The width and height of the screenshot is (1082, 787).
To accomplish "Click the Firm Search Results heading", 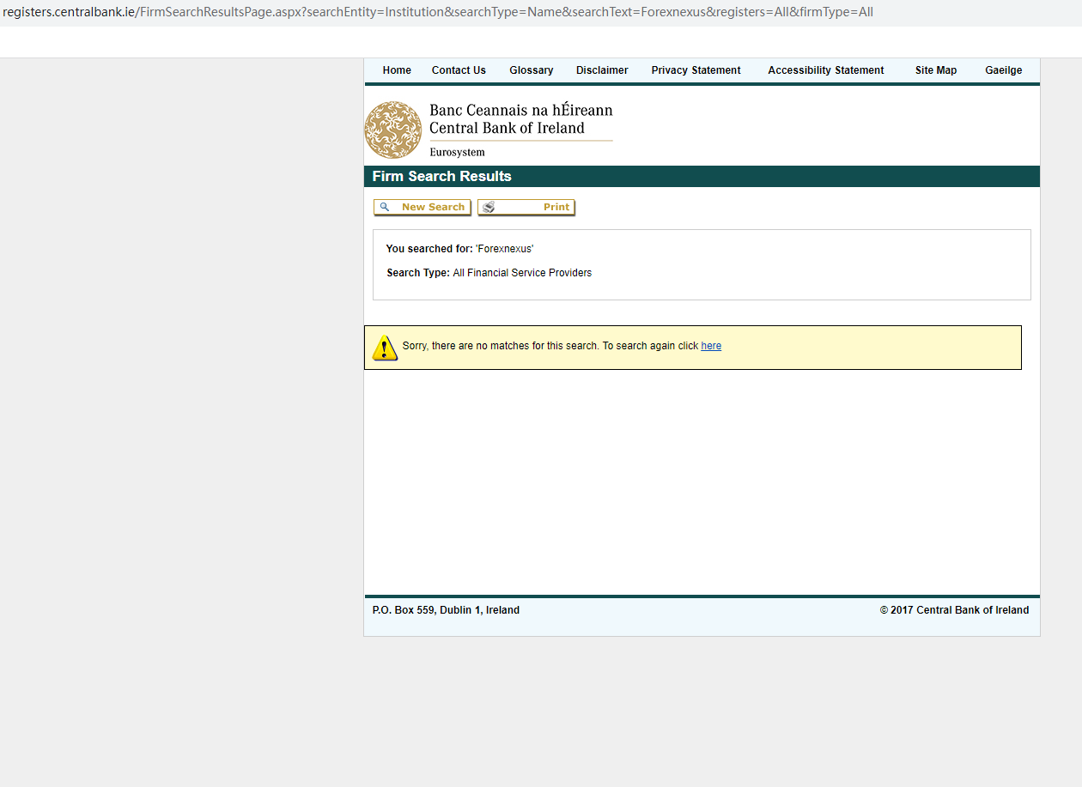I will [441, 177].
